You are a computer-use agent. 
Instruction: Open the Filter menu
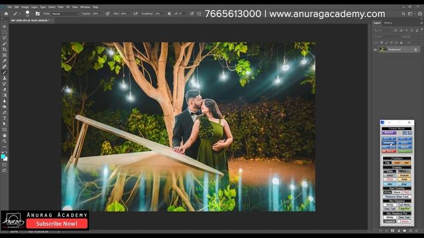[60, 7]
